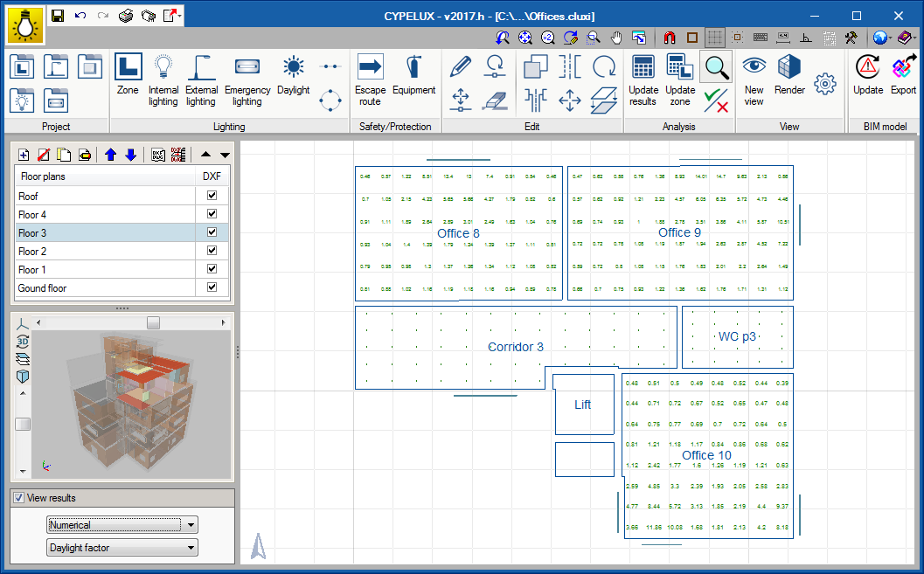This screenshot has height=574, width=924.
Task: Click the BIM model Export button
Action: click(x=903, y=75)
